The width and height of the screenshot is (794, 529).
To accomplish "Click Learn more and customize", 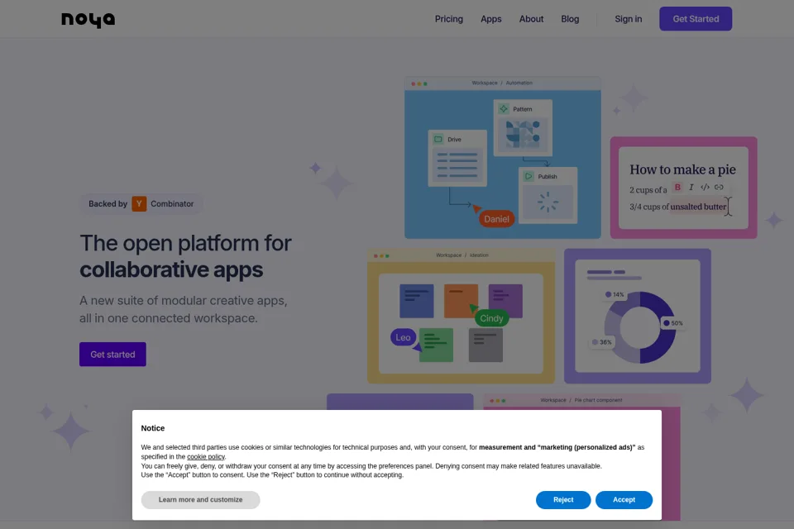I will tap(200, 499).
